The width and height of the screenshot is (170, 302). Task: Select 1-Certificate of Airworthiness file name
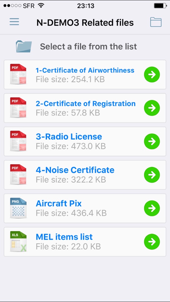(85, 70)
